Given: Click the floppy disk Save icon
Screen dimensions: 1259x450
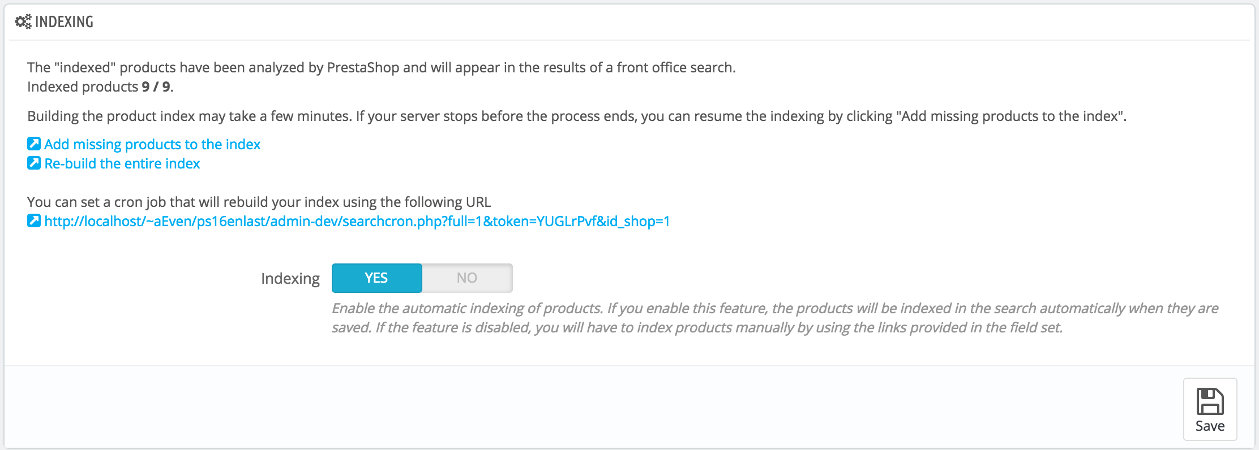Looking at the screenshot, I should pos(1210,402).
